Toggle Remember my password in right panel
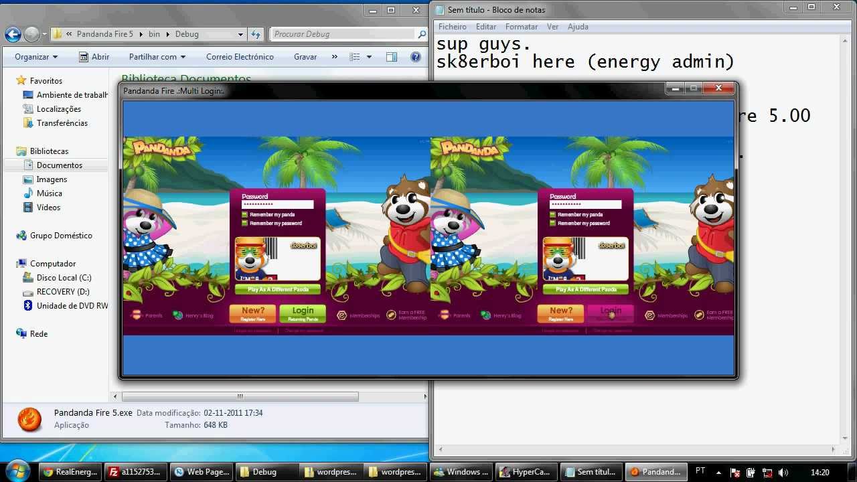 [x=552, y=224]
